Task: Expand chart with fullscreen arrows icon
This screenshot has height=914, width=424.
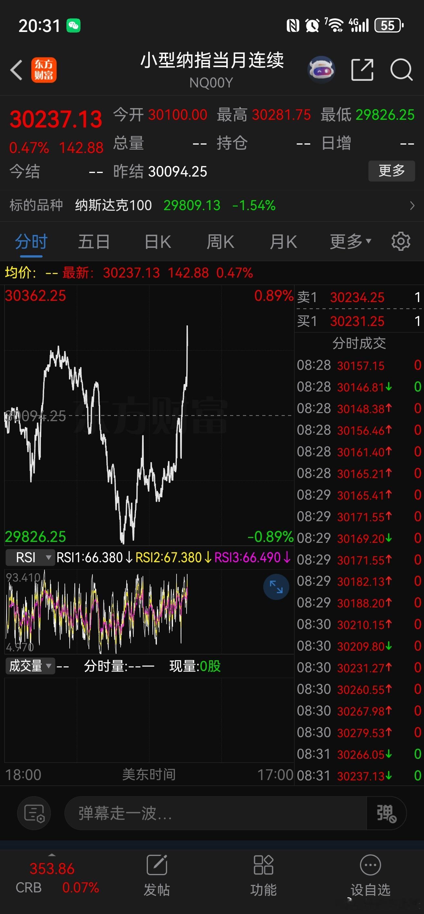Action: coord(276,587)
